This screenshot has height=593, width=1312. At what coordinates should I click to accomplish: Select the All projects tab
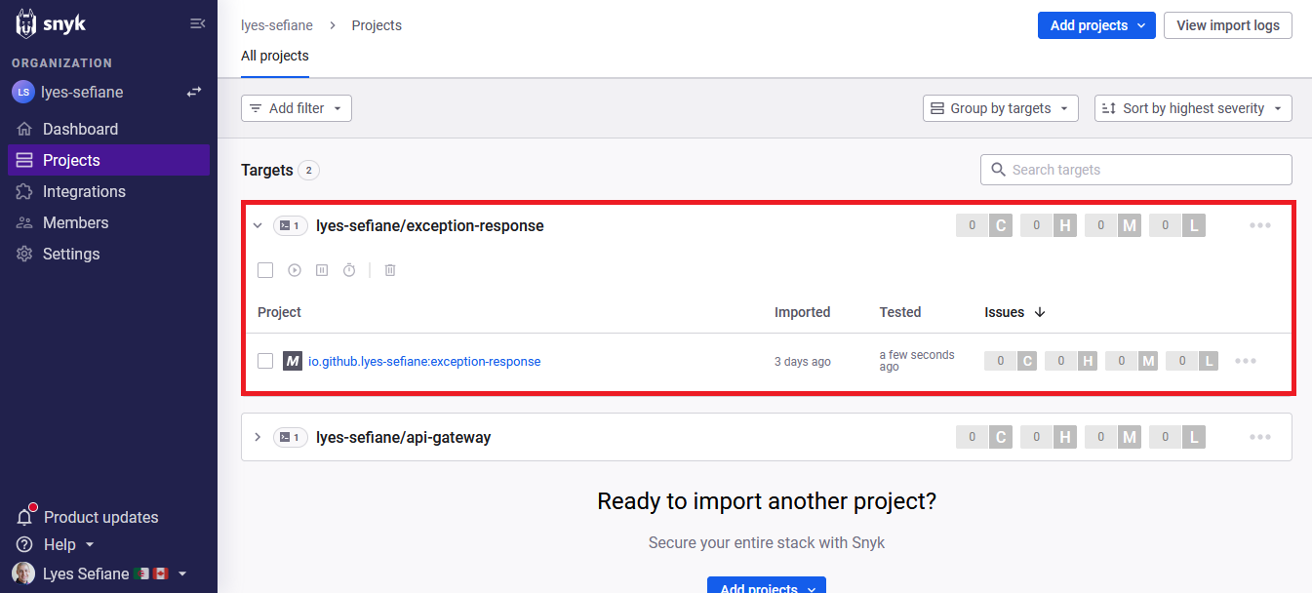[275, 56]
